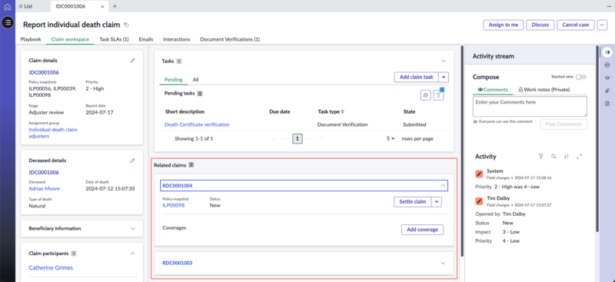Click the comments text input field

[x=530, y=106]
